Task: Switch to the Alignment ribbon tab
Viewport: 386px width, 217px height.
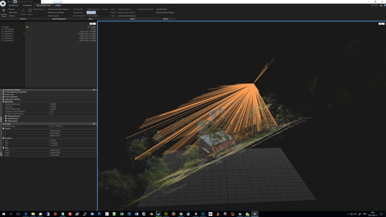Action: pos(27,6)
